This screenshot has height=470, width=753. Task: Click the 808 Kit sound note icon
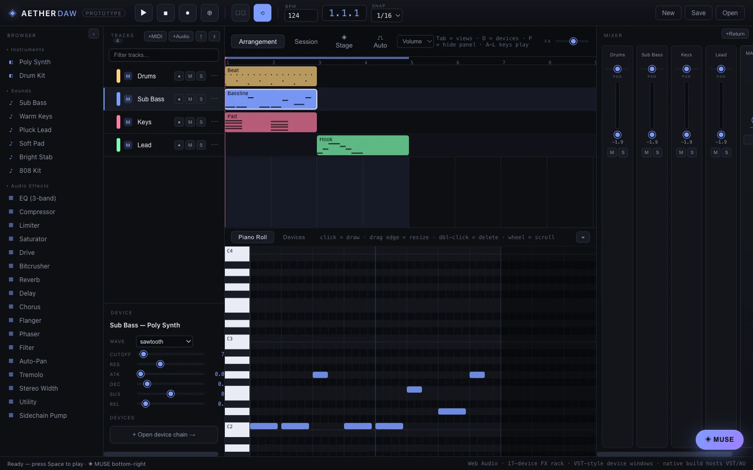[11, 171]
